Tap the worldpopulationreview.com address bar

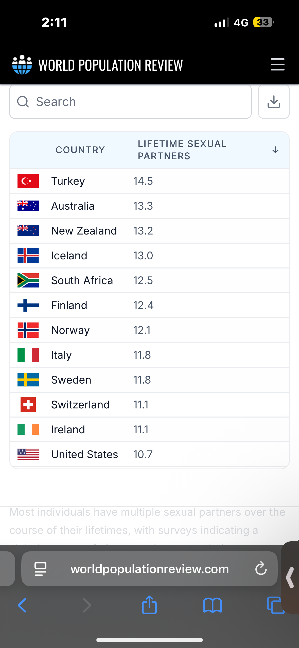pyautogui.click(x=150, y=569)
